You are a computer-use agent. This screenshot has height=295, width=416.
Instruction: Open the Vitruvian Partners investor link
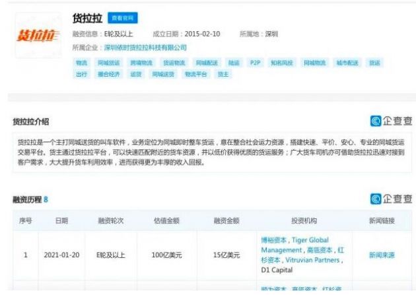pos(312,260)
